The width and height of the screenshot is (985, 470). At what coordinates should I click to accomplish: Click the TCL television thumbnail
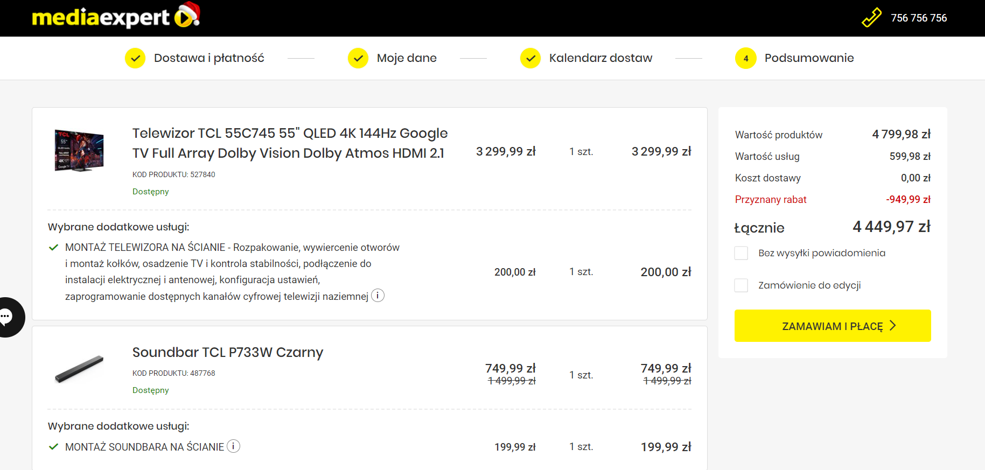pyautogui.click(x=79, y=151)
